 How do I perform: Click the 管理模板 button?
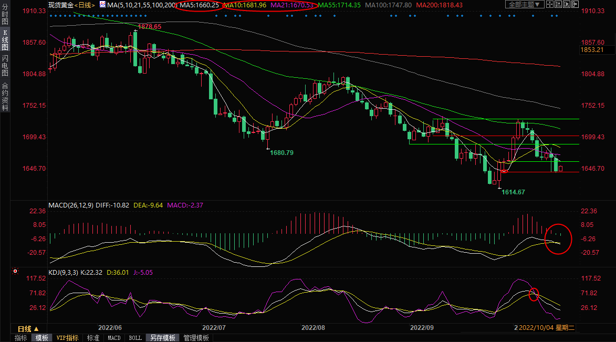coord(196,338)
